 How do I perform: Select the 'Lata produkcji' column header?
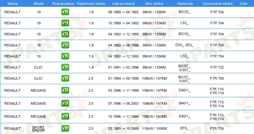[123, 4]
